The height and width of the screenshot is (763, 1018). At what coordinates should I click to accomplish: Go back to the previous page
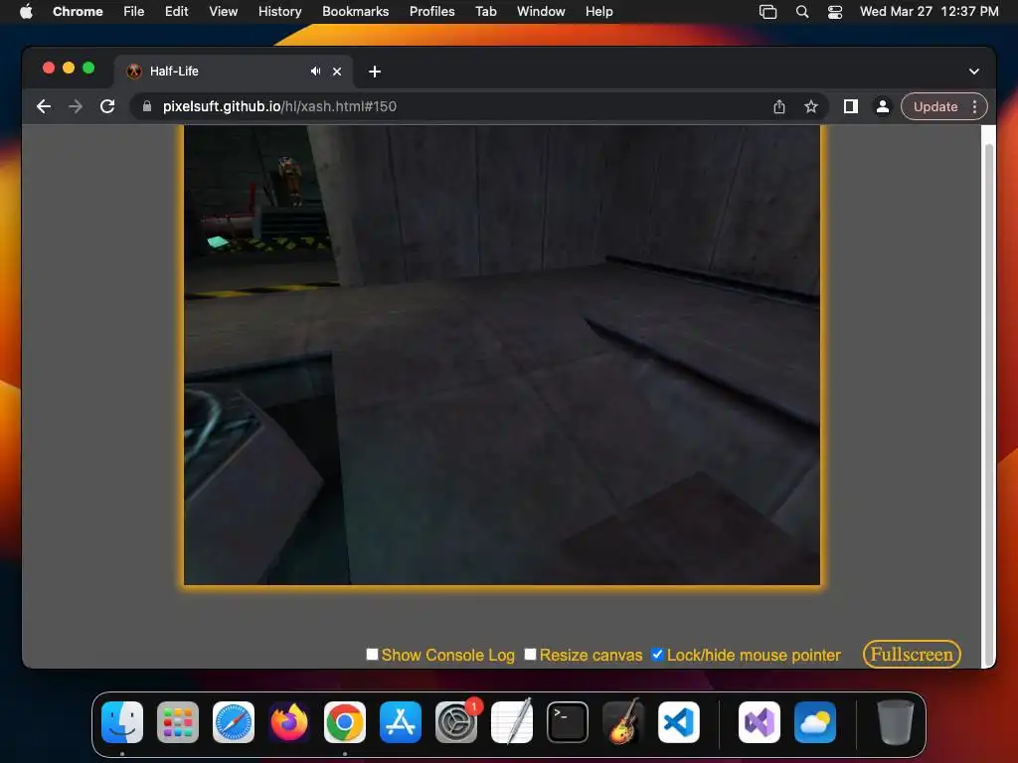tap(44, 106)
